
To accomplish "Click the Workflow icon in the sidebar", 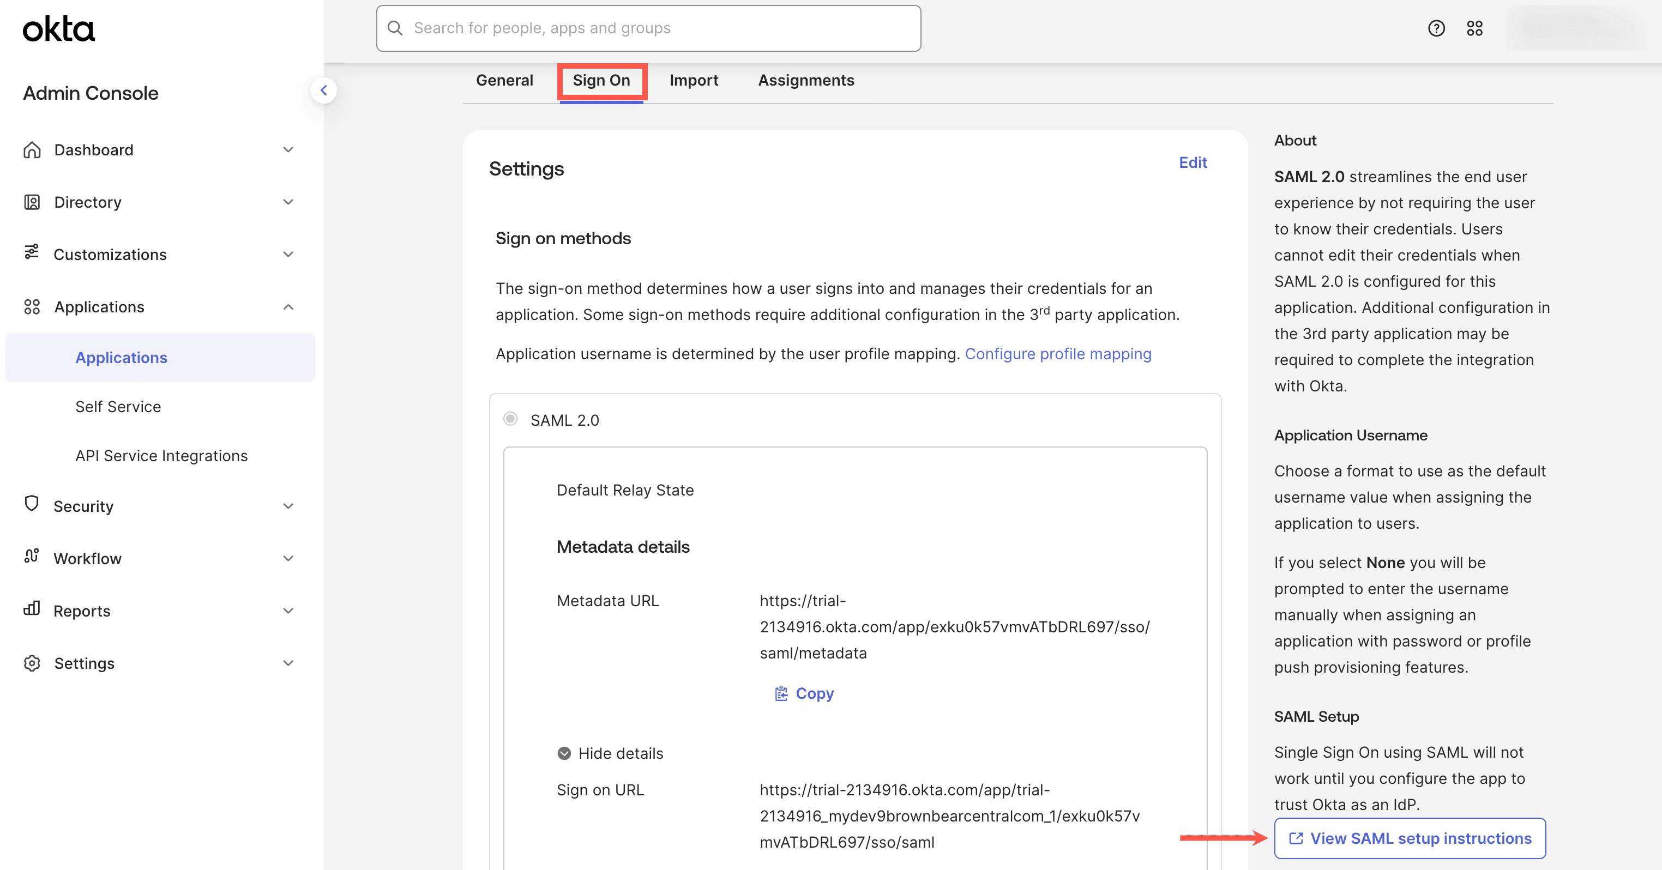I will point(32,559).
